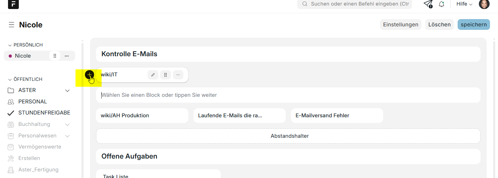Viewport: 498px width, 178px height.
Task: Collapse the ÖFFENTLICH sidebar section
Action: (10, 79)
